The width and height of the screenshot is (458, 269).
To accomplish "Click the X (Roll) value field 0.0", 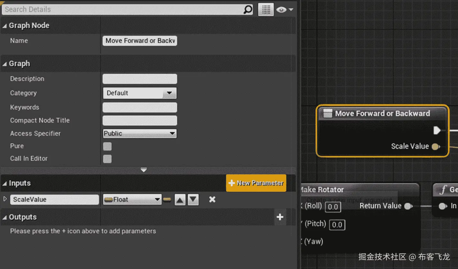I will (333, 207).
